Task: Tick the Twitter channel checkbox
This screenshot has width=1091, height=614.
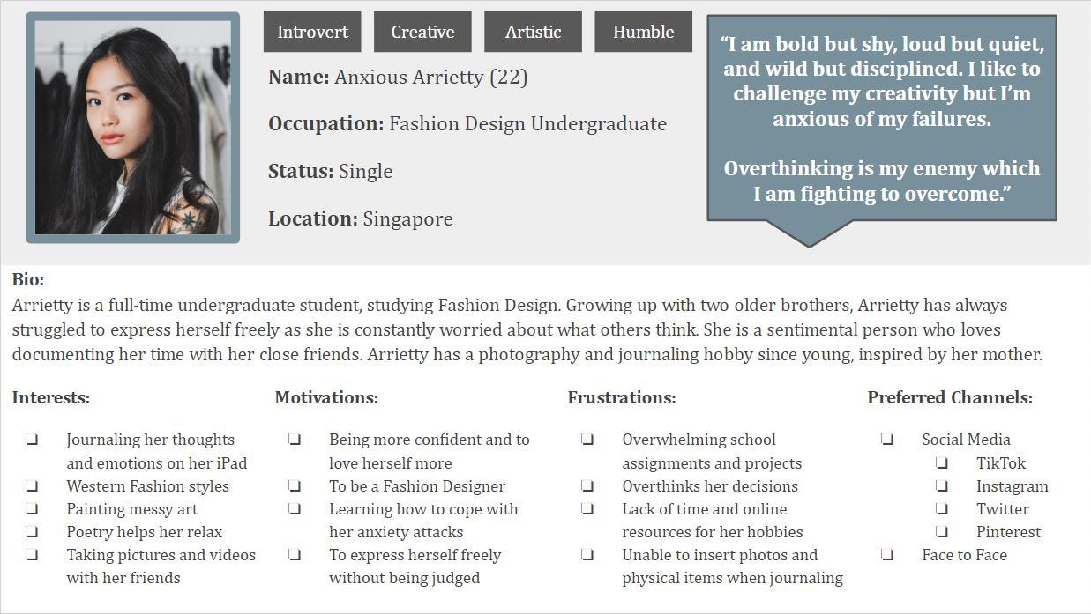Action: 942,509
